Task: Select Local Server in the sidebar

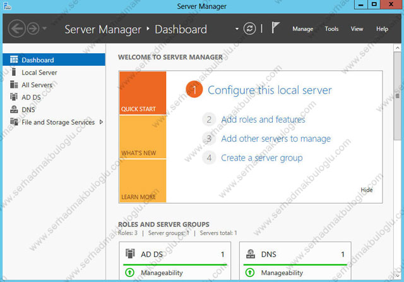Action: (54, 73)
